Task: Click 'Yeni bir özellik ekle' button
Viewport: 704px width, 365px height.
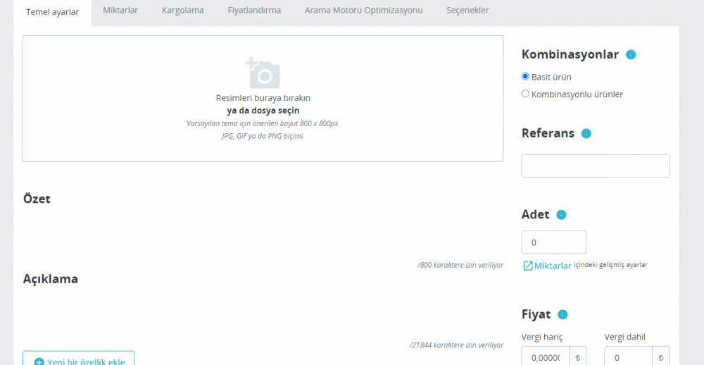Action: coord(79,358)
